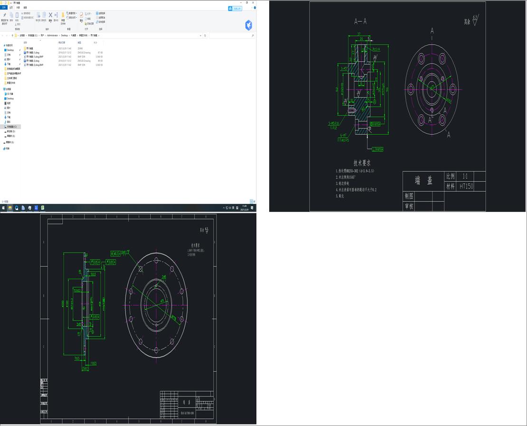Open the notification center icon on the taskbar

coord(252,208)
